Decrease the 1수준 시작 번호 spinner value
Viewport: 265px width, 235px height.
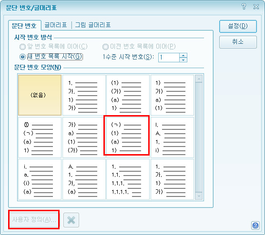click(183, 60)
